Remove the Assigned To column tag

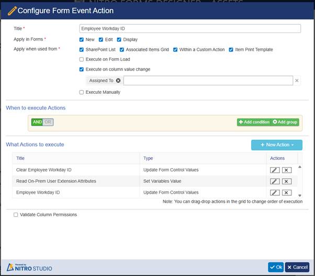(x=118, y=81)
